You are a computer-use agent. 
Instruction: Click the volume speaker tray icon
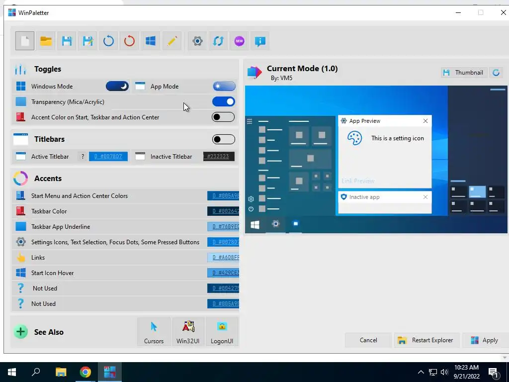[444, 372]
